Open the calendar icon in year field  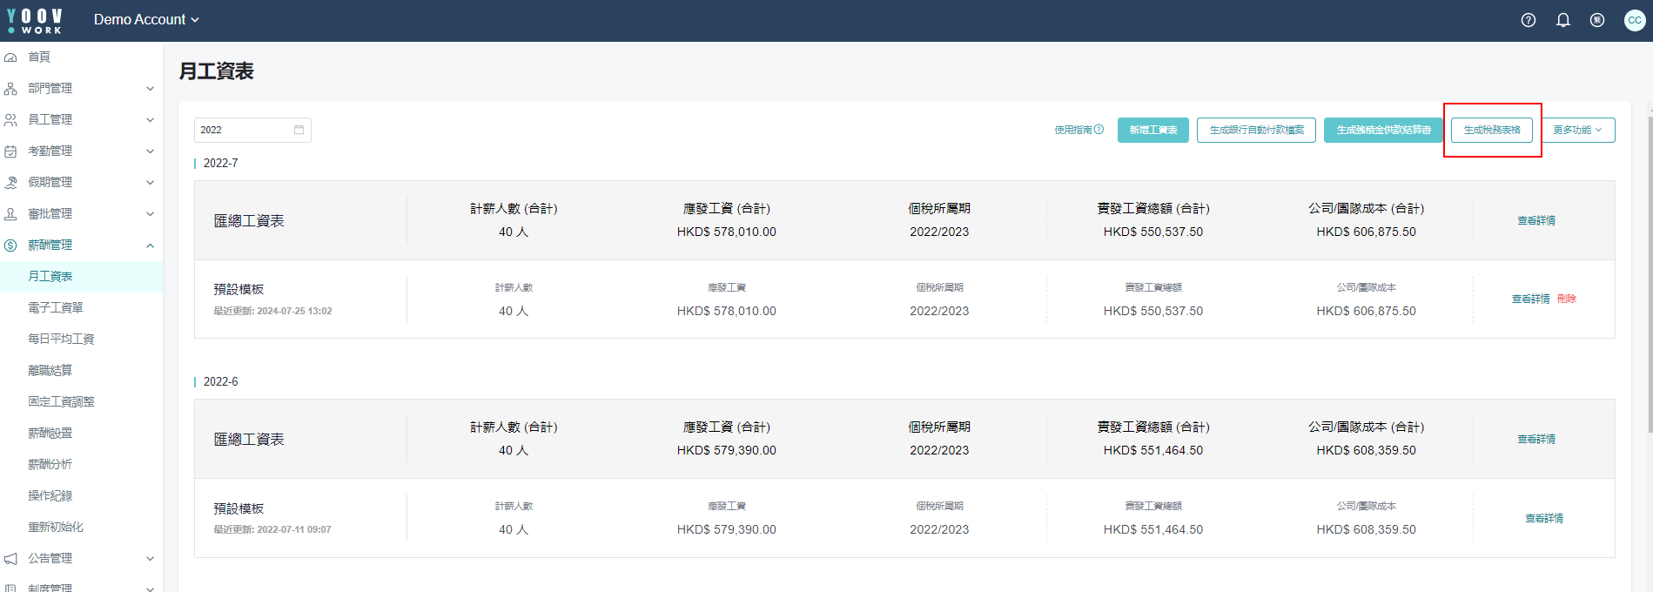point(299,130)
